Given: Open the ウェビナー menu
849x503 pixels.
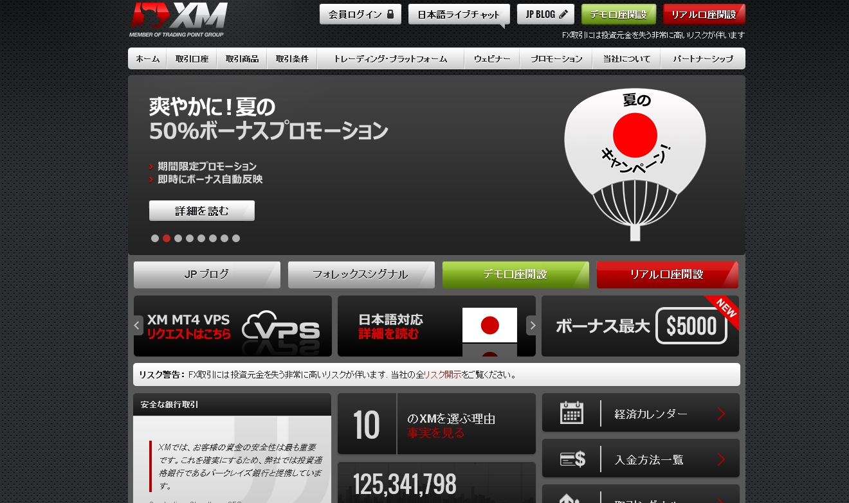Looking at the screenshot, I should (492, 58).
